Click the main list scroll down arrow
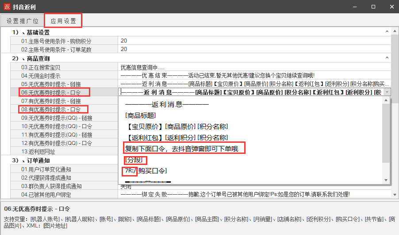Image resolution: width=399 pixels, height=235 pixels. [395, 195]
